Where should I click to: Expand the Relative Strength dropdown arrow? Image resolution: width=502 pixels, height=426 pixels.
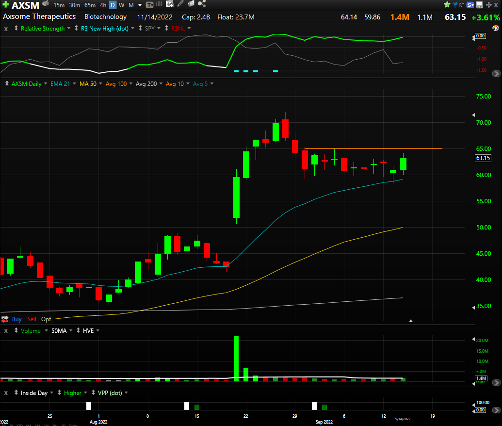click(x=69, y=29)
